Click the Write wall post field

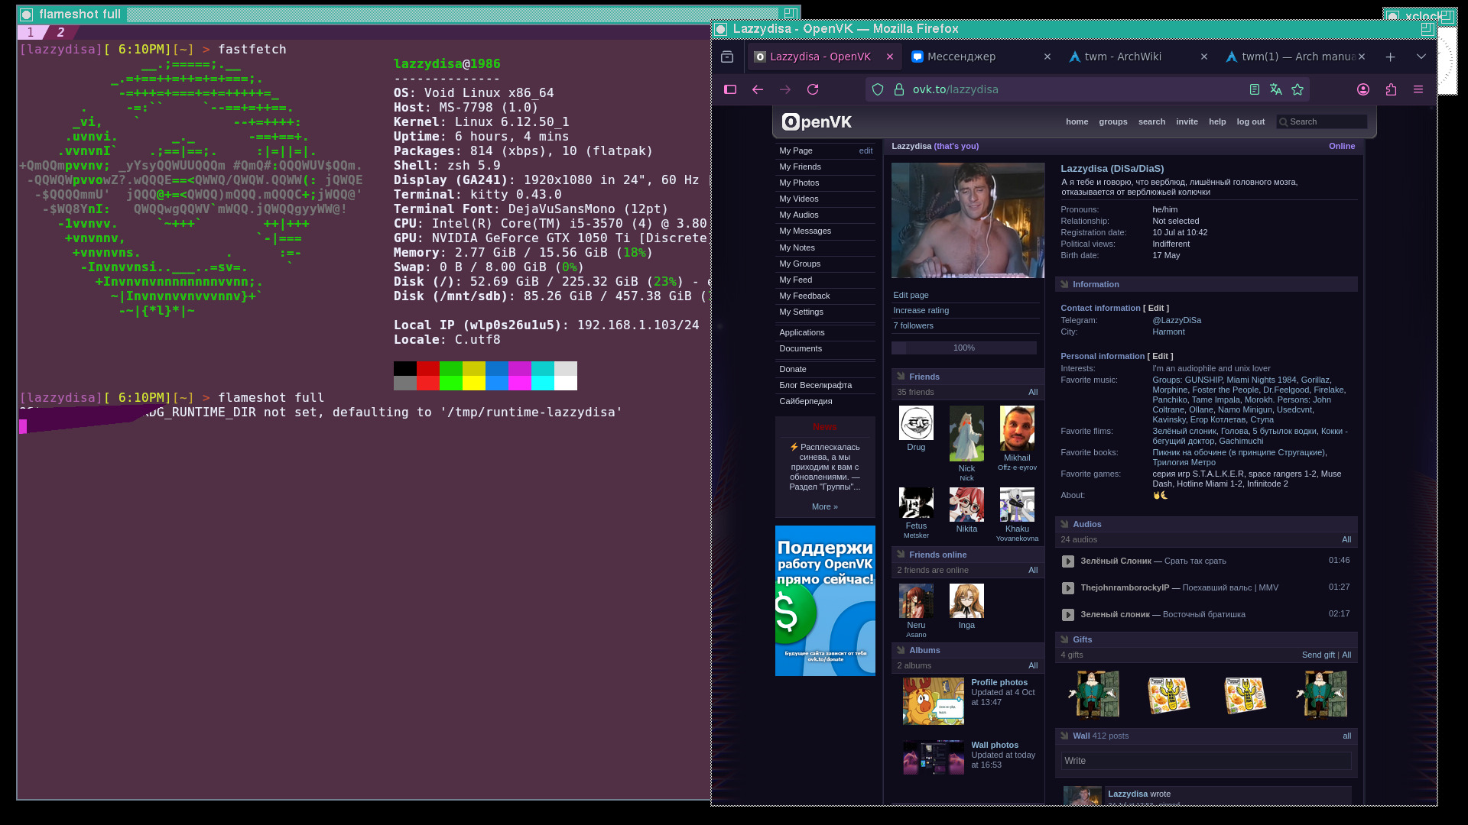1206,761
